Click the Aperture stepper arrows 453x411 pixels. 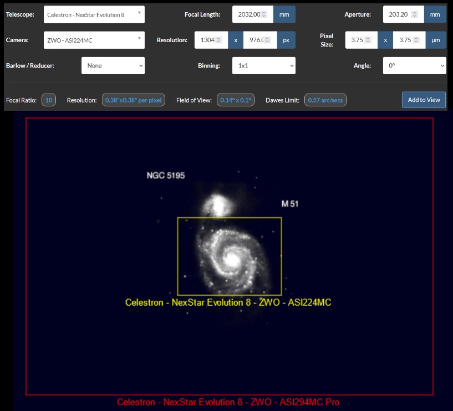pyautogui.click(x=414, y=14)
